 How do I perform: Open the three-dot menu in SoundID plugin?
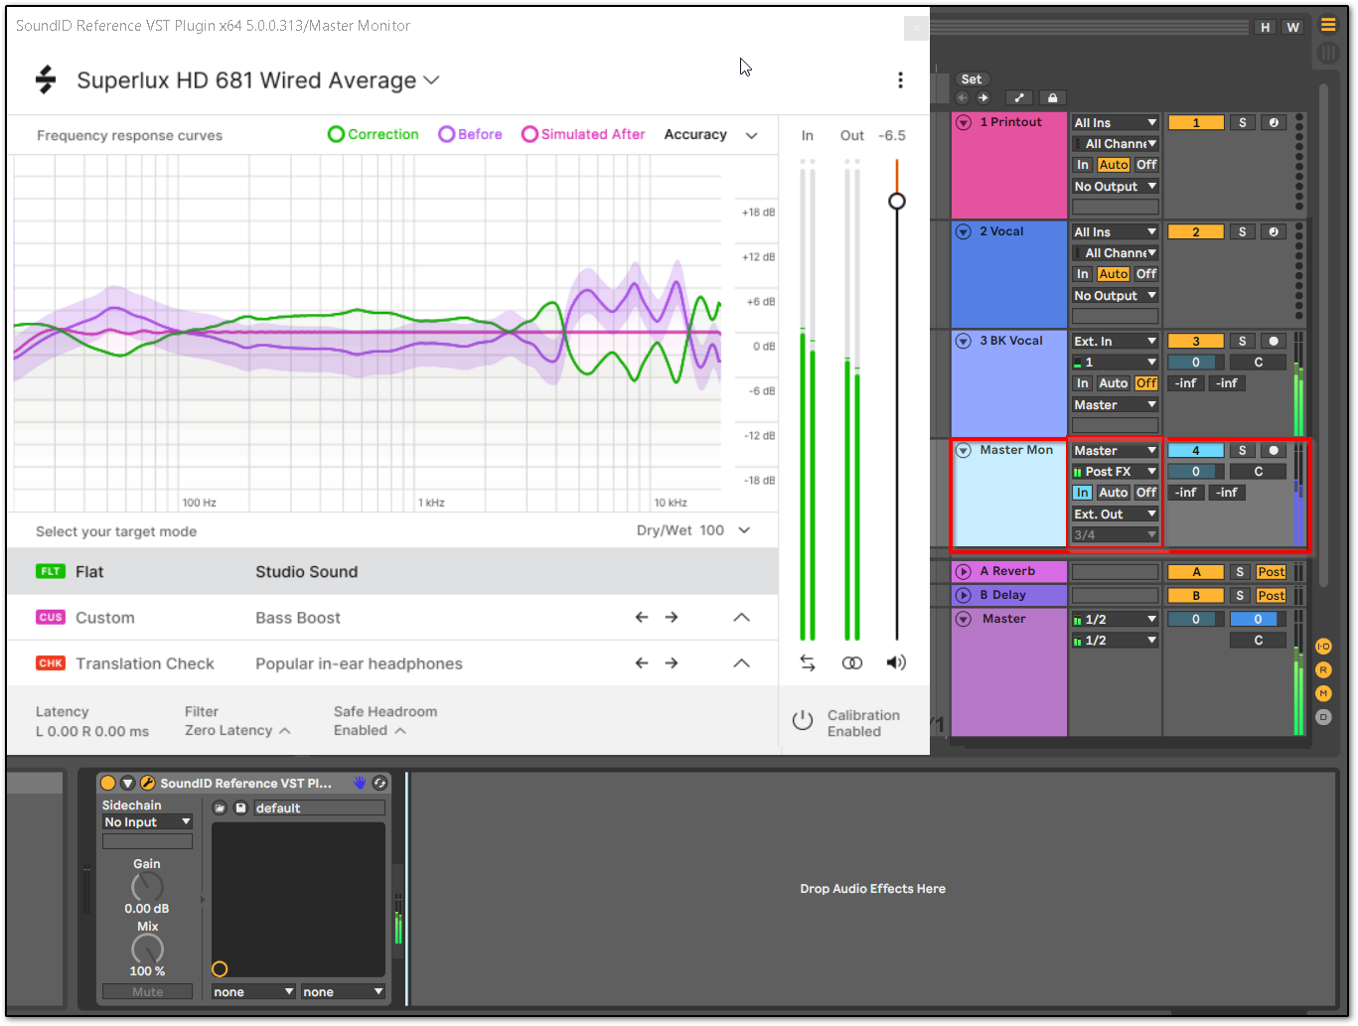point(900,80)
